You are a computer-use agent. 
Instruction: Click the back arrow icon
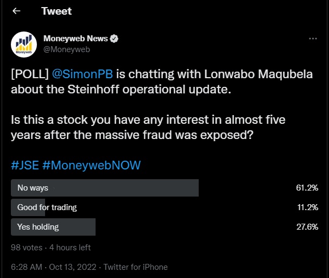[x=16, y=11]
